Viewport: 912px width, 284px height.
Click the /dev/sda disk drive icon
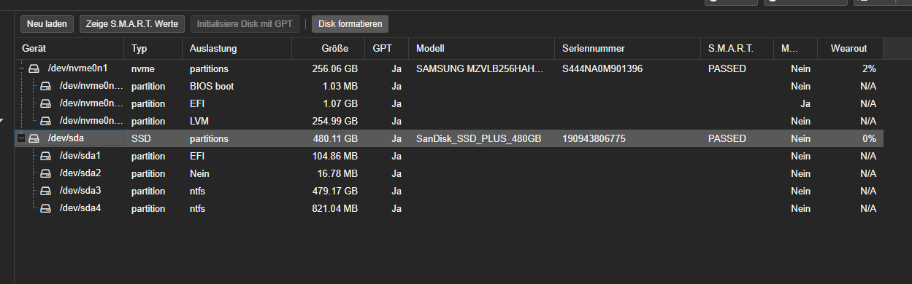coord(34,138)
